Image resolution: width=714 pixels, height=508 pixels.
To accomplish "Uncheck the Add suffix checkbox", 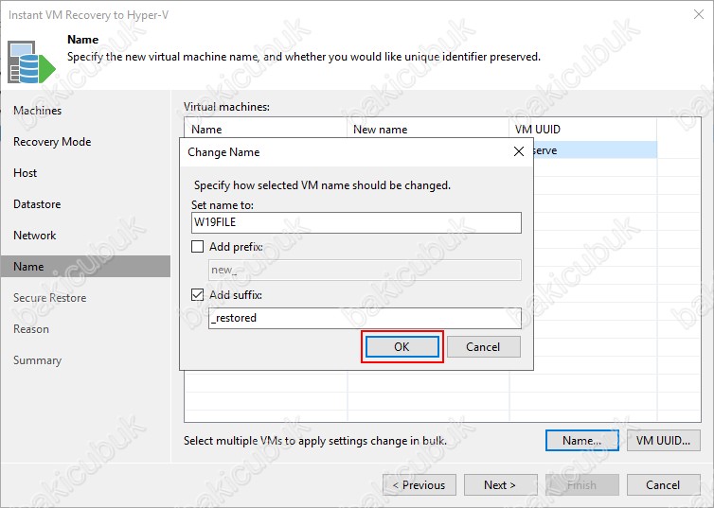I will [x=198, y=295].
